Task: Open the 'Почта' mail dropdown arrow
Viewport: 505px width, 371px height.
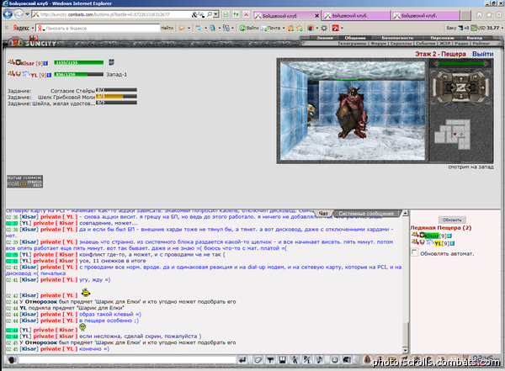Action: point(284,28)
